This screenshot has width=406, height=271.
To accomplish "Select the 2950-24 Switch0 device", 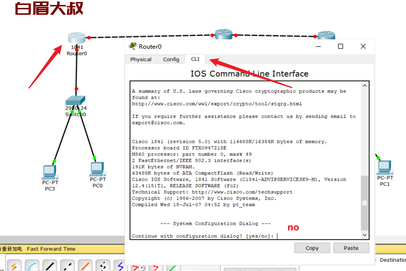I will click(x=75, y=100).
